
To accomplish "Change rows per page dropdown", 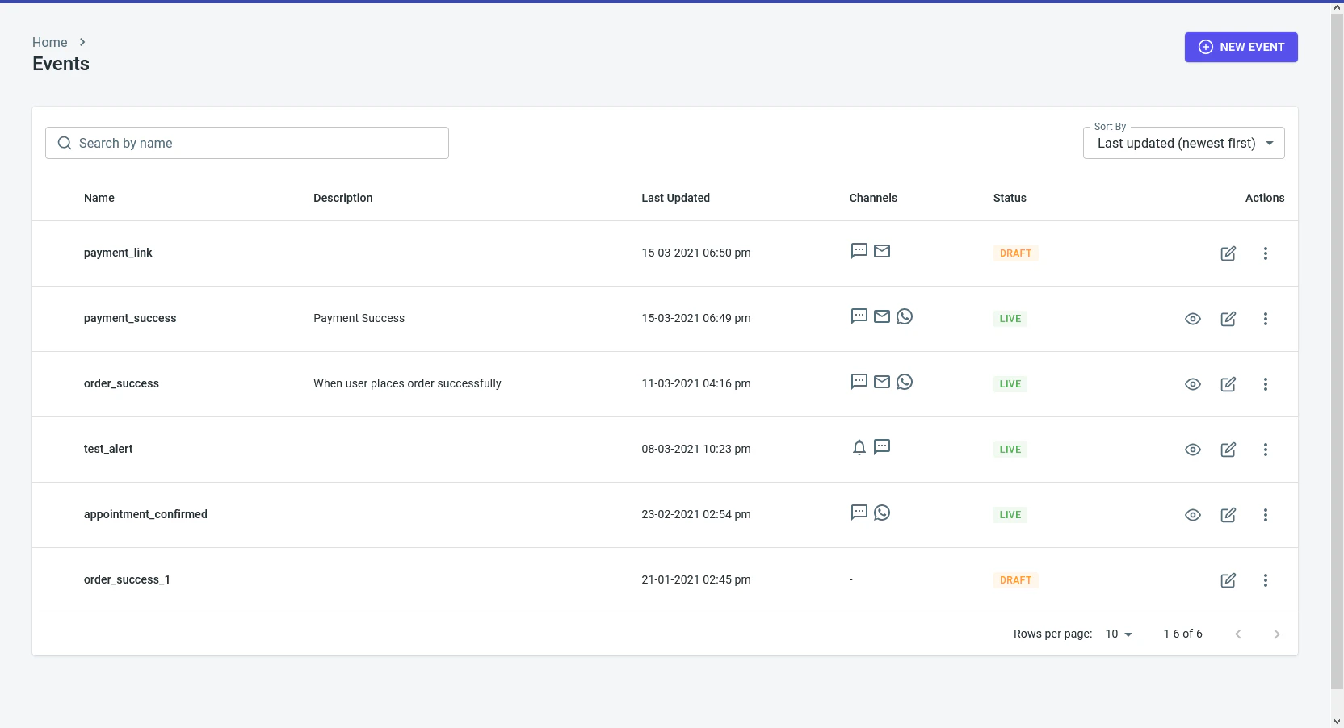I will [1119, 634].
